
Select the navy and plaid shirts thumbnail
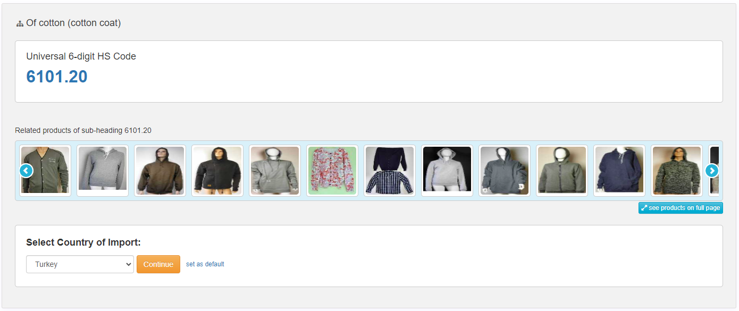tap(390, 171)
